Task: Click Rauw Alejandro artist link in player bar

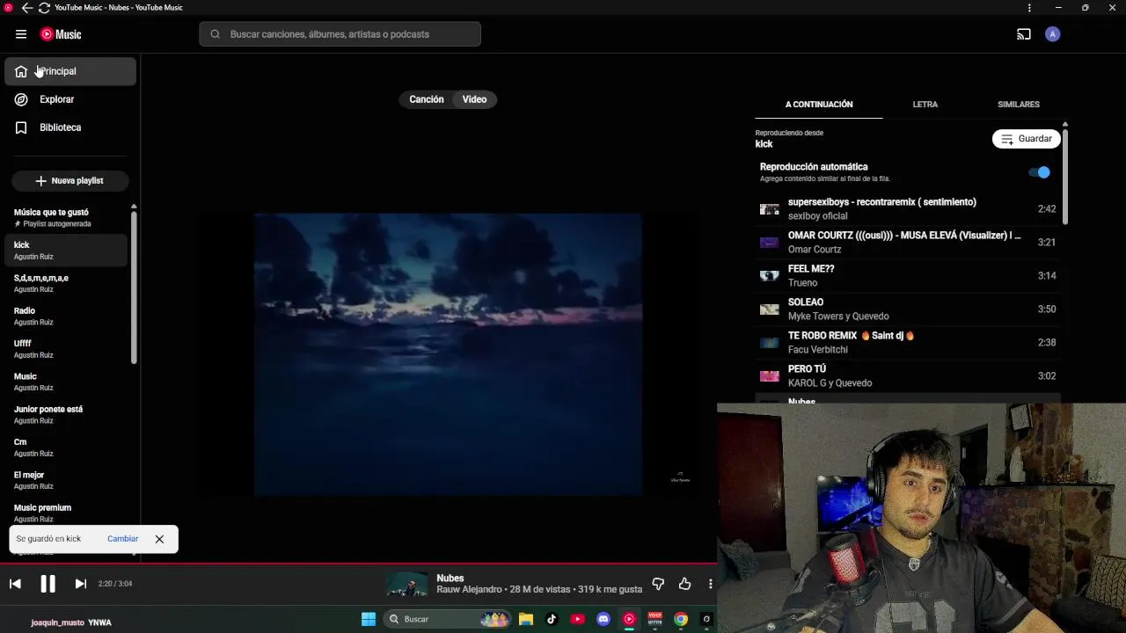Action: click(x=469, y=589)
